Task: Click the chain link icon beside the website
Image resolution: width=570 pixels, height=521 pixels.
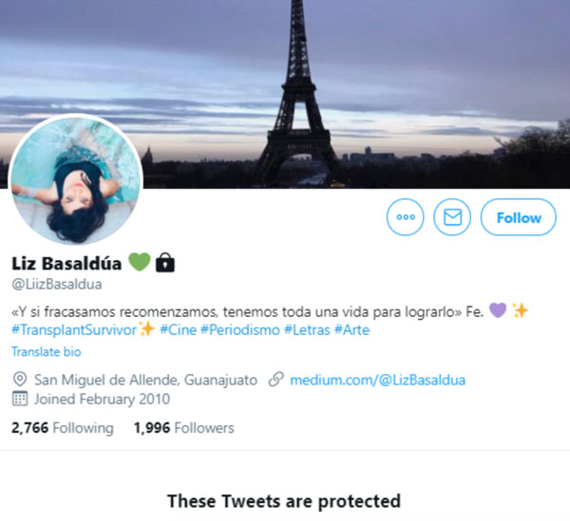Action: [275, 380]
